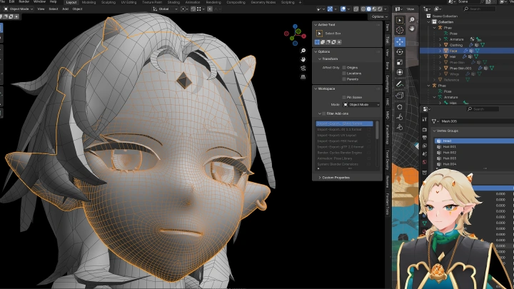This screenshot has width=514, height=289.
Task: Click the outliner search field
Action: [x=479, y=9]
